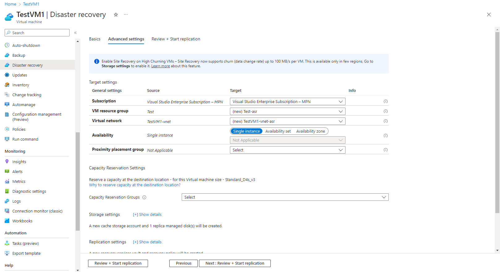The height and width of the screenshot is (272, 500).
Task: Click the Inventory box icon
Action: 7,85
